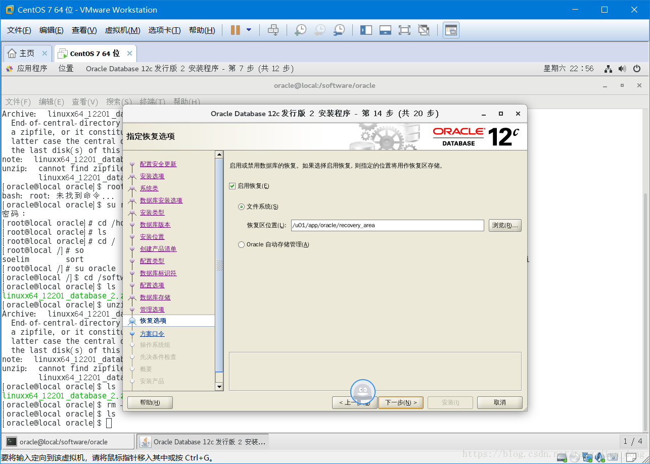
Task: Go to 系统类 step link
Action: [x=149, y=188]
